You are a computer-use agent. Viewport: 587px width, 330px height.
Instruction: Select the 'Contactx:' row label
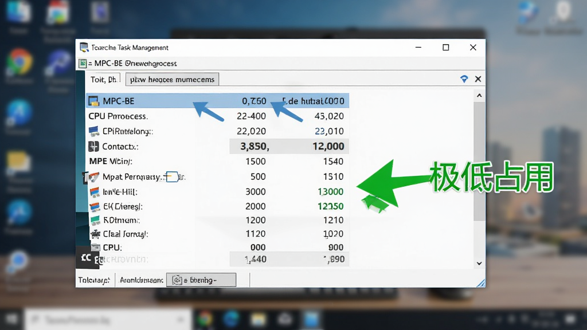[120, 146]
